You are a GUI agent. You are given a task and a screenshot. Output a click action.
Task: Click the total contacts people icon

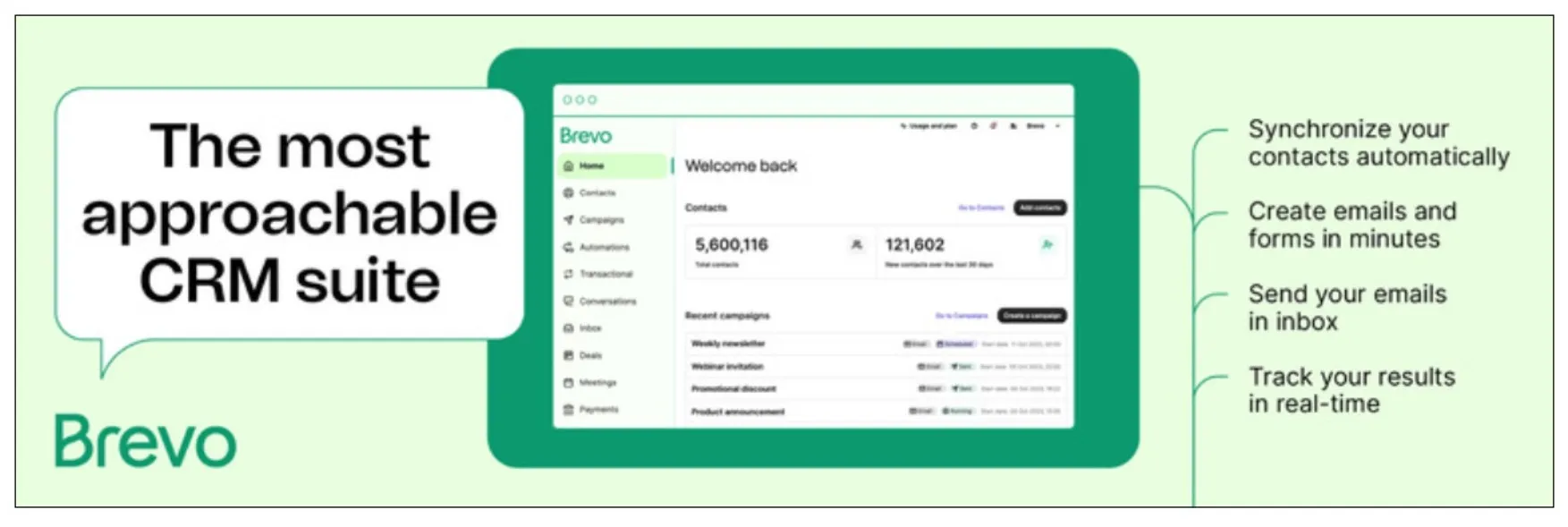(x=856, y=244)
